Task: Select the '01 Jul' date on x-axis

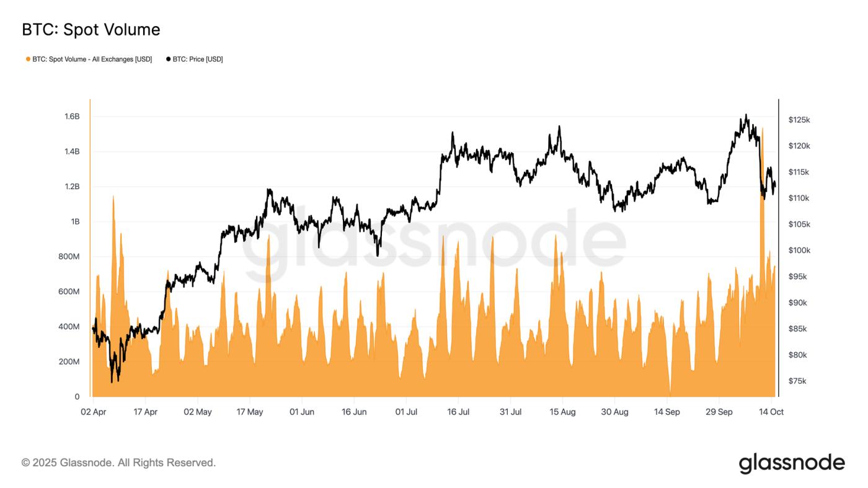Action: point(406,412)
